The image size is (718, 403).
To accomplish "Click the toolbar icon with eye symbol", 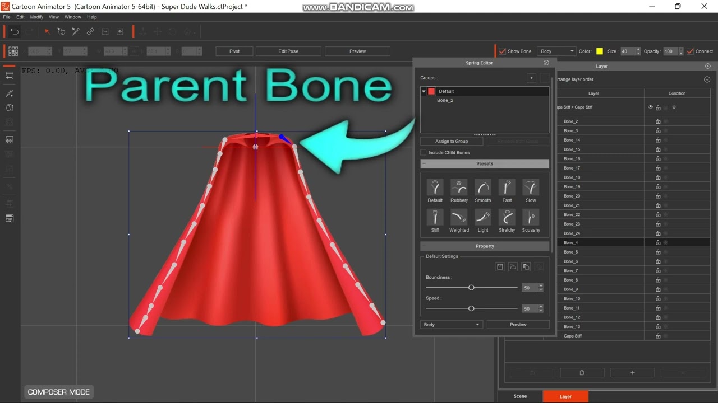I will [119, 32].
